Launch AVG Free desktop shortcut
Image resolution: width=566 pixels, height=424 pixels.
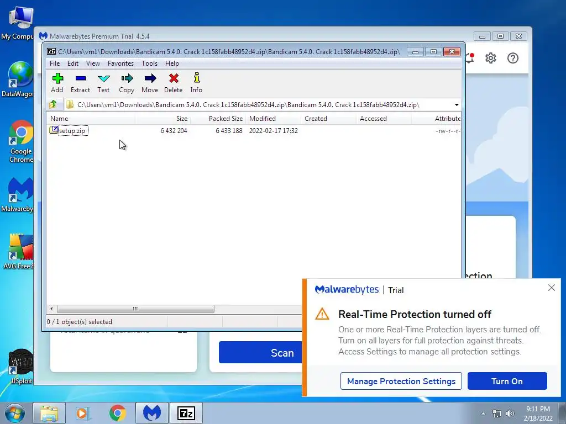click(18, 252)
